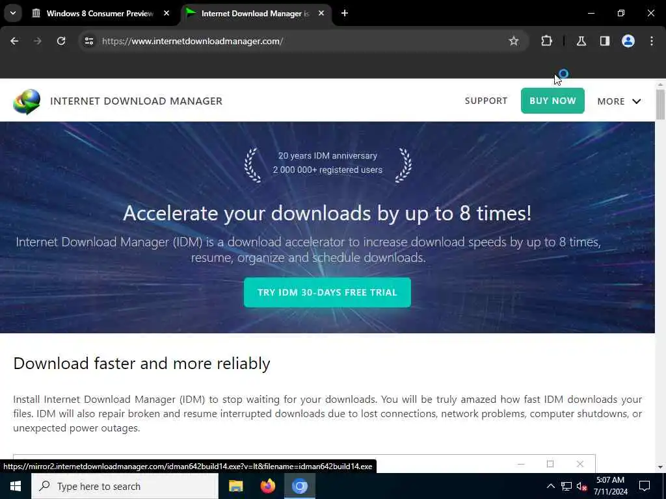The width and height of the screenshot is (666, 499).
Task: Click the taskbar search box
Action: point(125,486)
